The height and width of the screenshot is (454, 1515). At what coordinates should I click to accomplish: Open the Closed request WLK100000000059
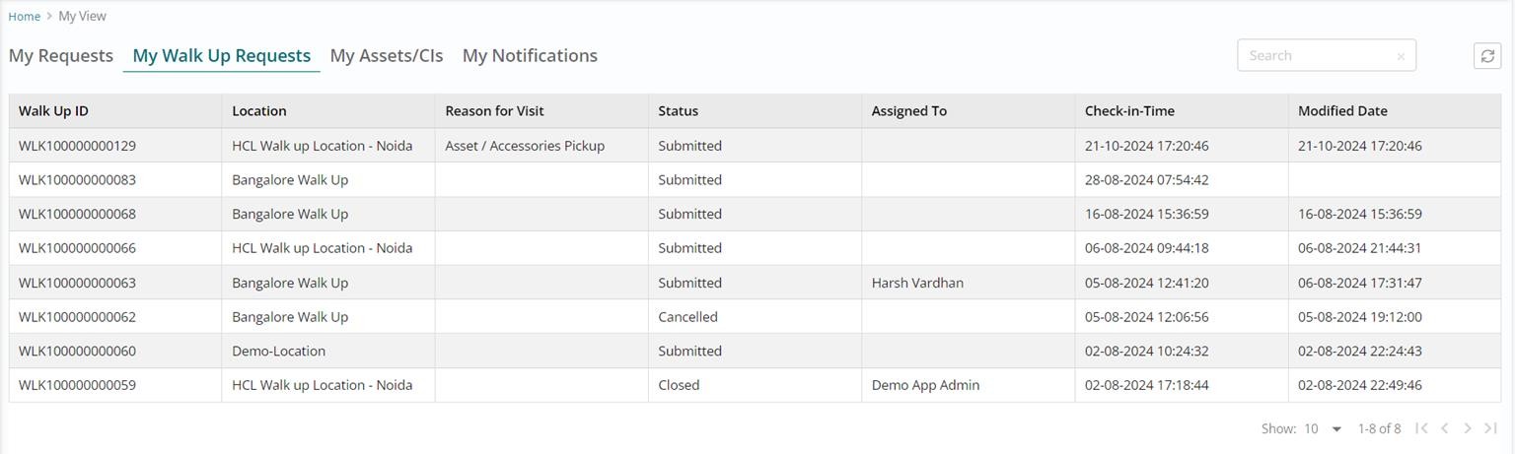pos(77,385)
